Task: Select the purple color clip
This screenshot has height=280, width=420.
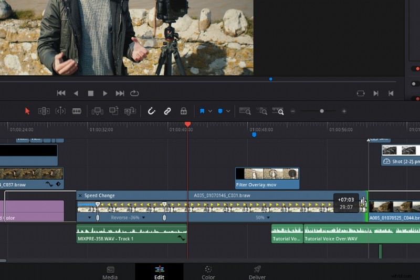Action: tap(32, 211)
